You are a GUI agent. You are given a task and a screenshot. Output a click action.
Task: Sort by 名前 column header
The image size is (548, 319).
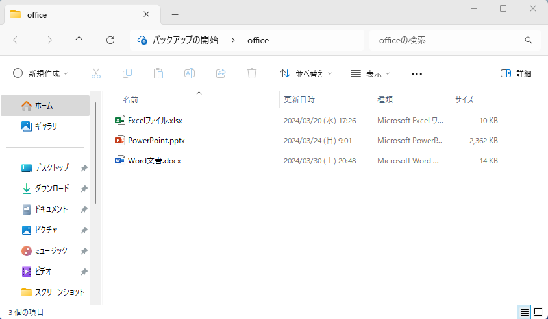click(131, 100)
